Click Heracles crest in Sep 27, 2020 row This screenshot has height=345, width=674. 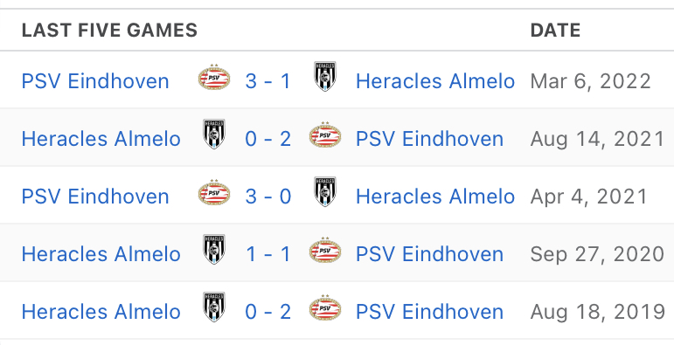coord(214,249)
